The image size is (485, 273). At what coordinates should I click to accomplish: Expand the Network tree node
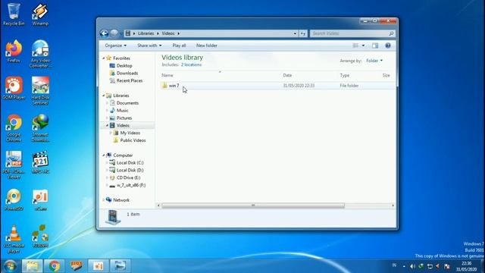pyautogui.click(x=104, y=200)
